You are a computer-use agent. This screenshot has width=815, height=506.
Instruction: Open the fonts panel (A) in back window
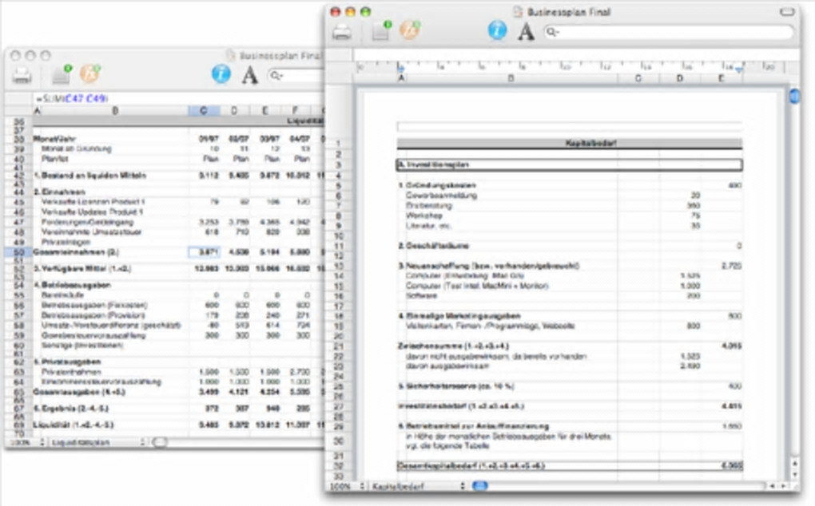coord(249,75)
